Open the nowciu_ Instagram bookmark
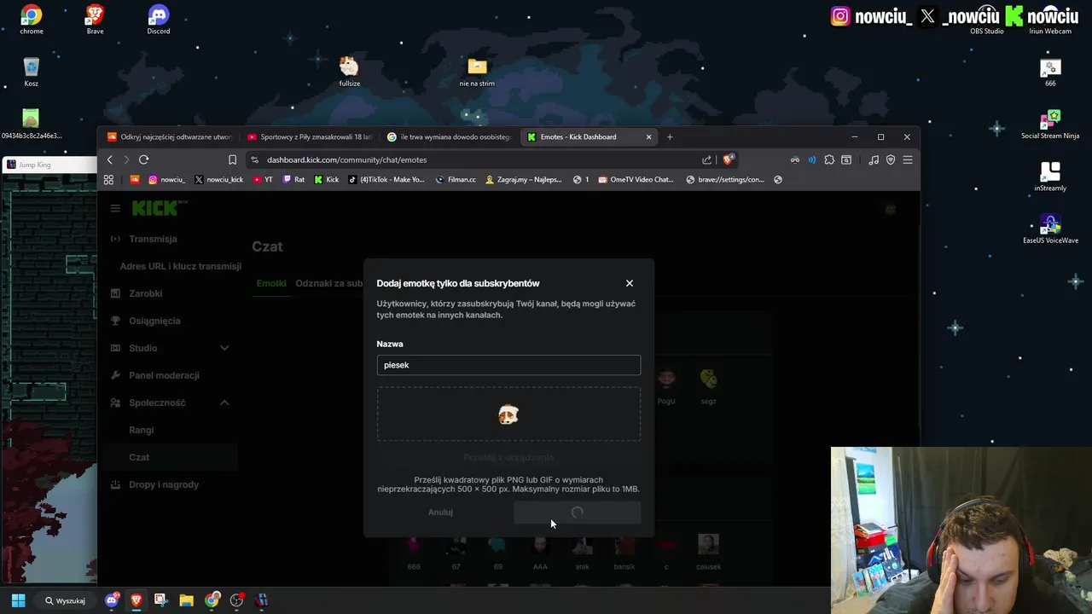The image size is (1092, 614). [166, 179]
